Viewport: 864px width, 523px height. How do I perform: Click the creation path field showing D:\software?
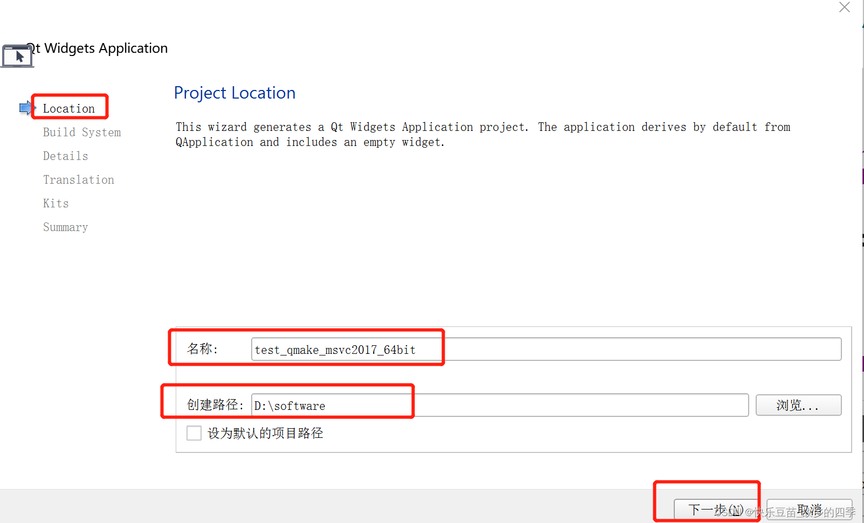point(500,405)
